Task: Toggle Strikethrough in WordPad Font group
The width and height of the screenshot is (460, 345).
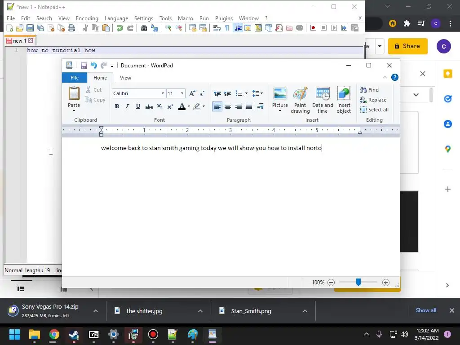Action: [149, 106]
